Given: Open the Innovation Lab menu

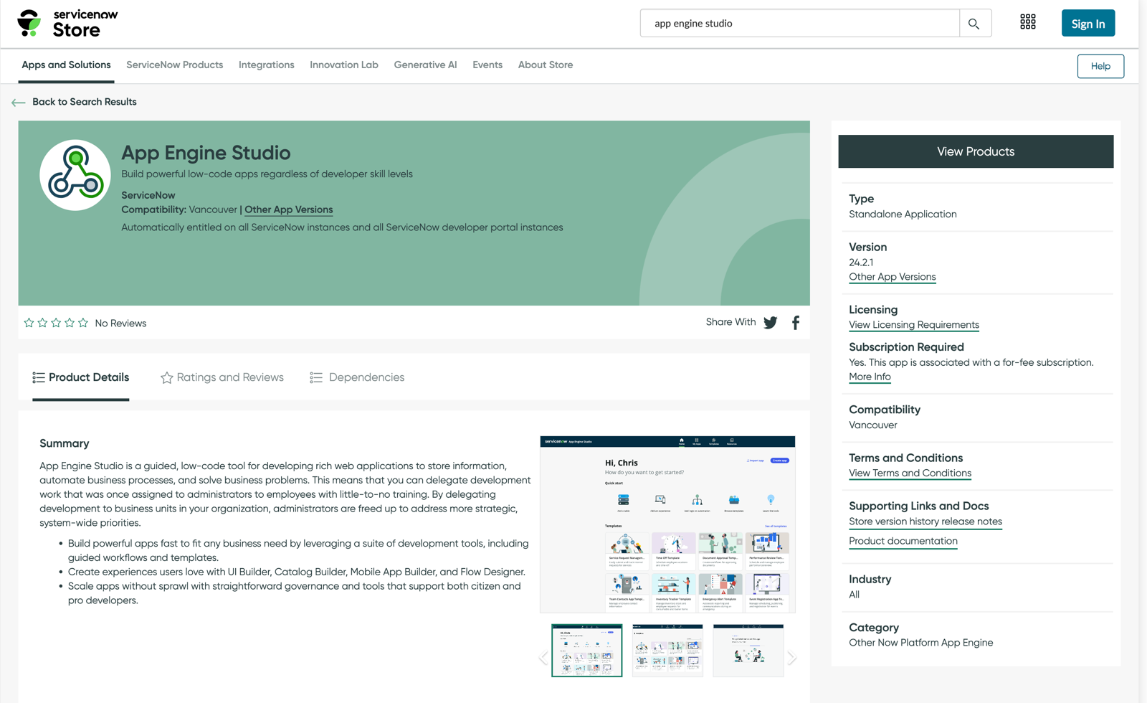Looking at the screenshot, I should pos(344,65).
